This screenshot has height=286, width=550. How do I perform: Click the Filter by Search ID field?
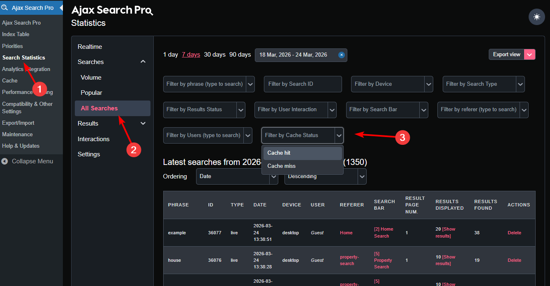click(303, 84)
